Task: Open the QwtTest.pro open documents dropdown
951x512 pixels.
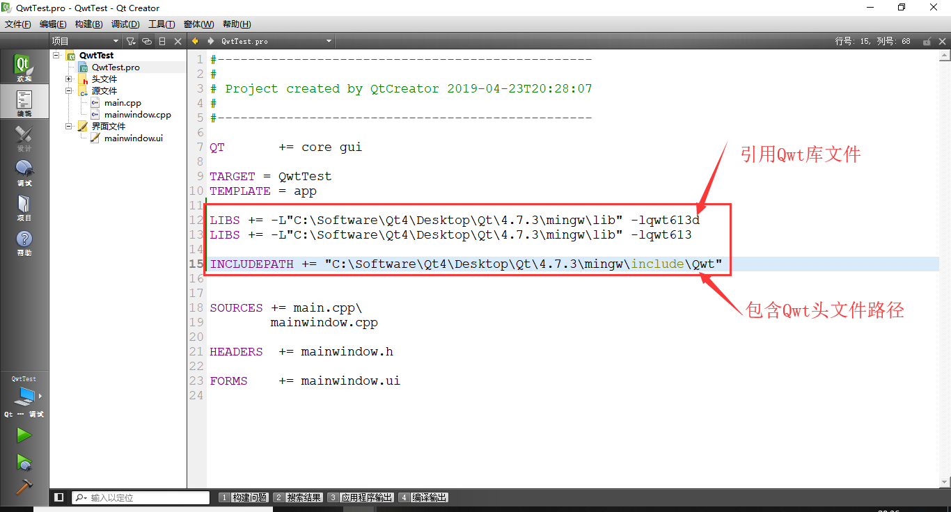Action: pos(276,42)
